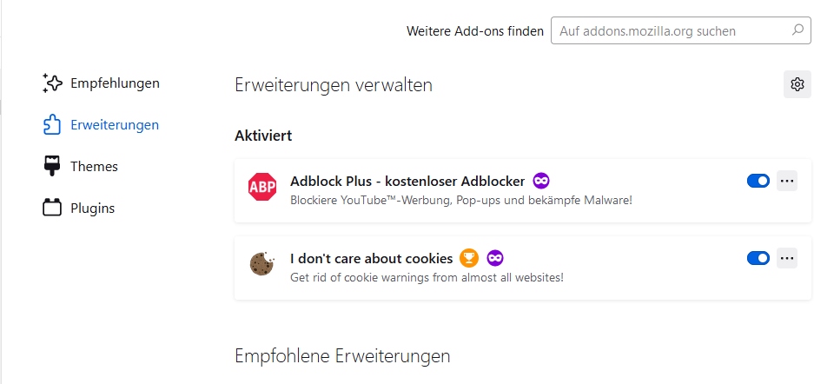Click the purple private-browsing badge on Adblock Plus

click(x=541, y=181)
